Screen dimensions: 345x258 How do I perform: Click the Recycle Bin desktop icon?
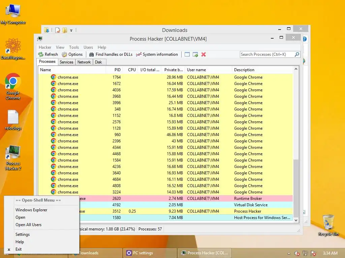pos(328,225)
